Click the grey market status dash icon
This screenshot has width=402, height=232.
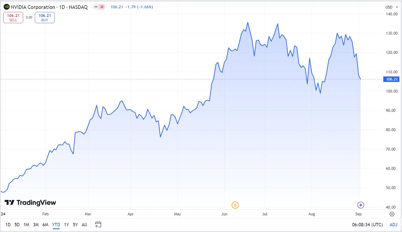tap(96, 7)
